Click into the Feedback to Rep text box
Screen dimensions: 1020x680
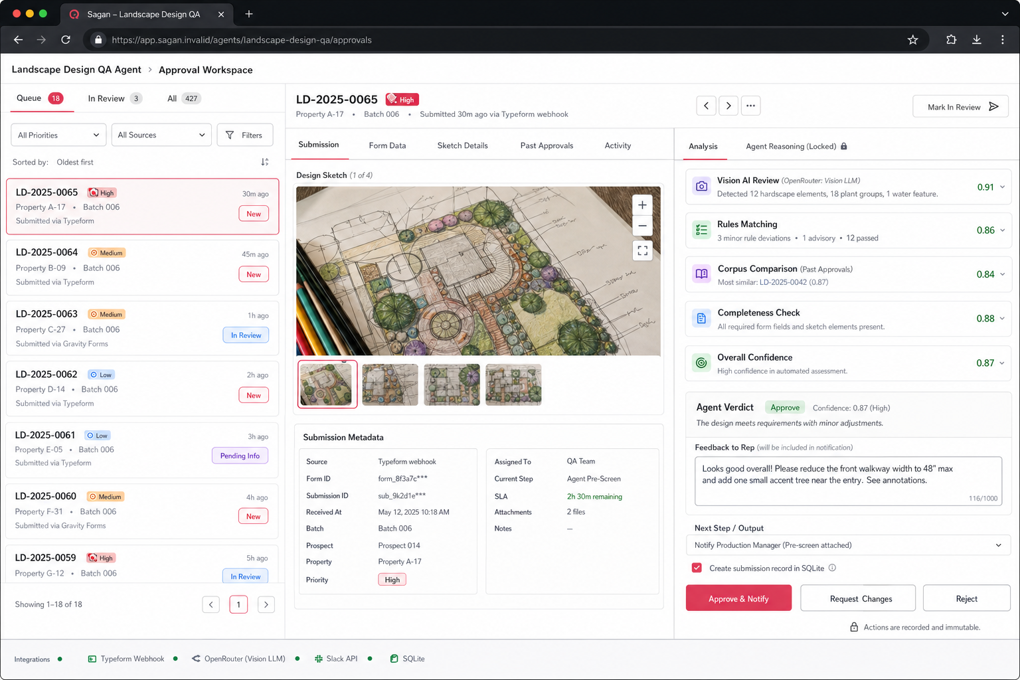tap(848, 481)
